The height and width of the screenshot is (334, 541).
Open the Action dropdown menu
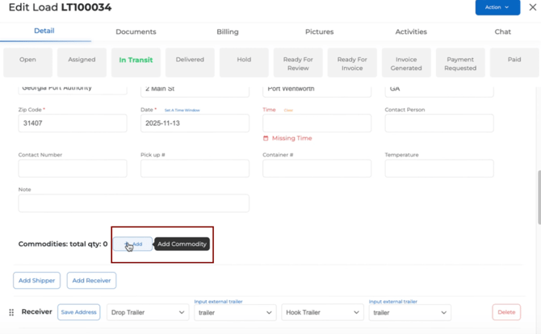click(x=497, y=7)
